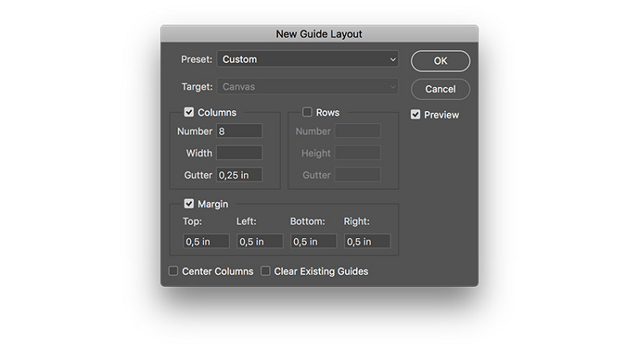639x349 pixels.
Task: Click the columns Number field
Action: 239,131
